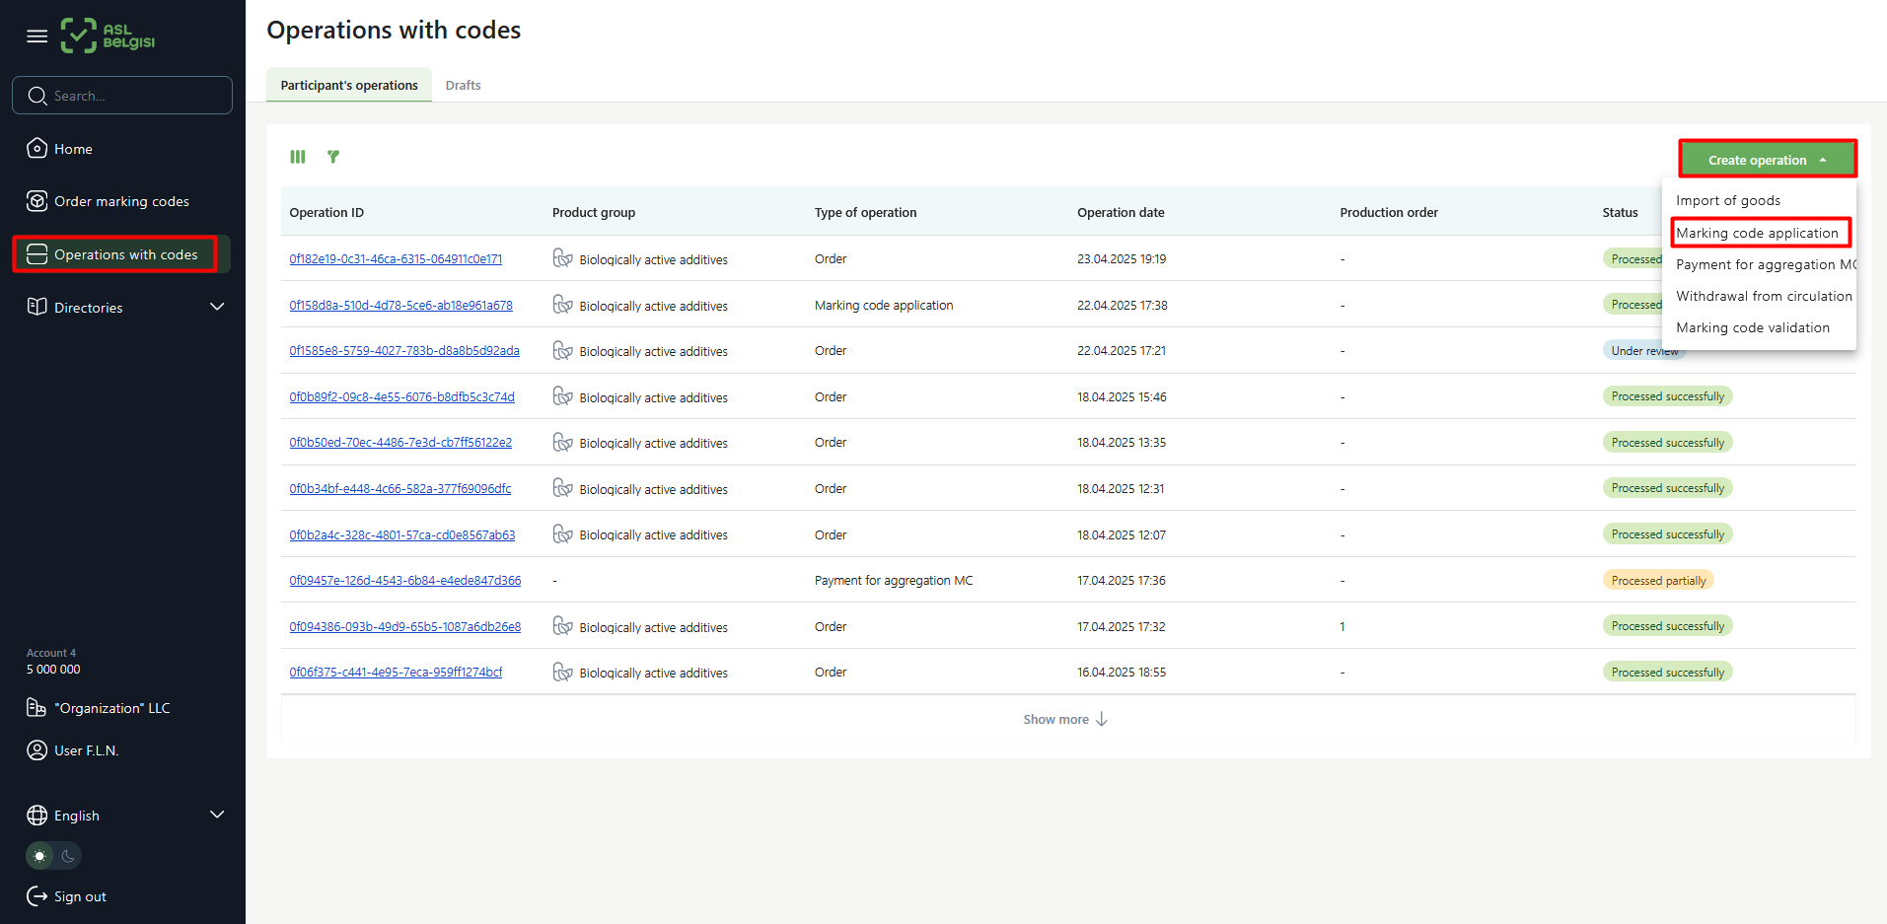Click the Directories book icon

[x=36, y=307]
